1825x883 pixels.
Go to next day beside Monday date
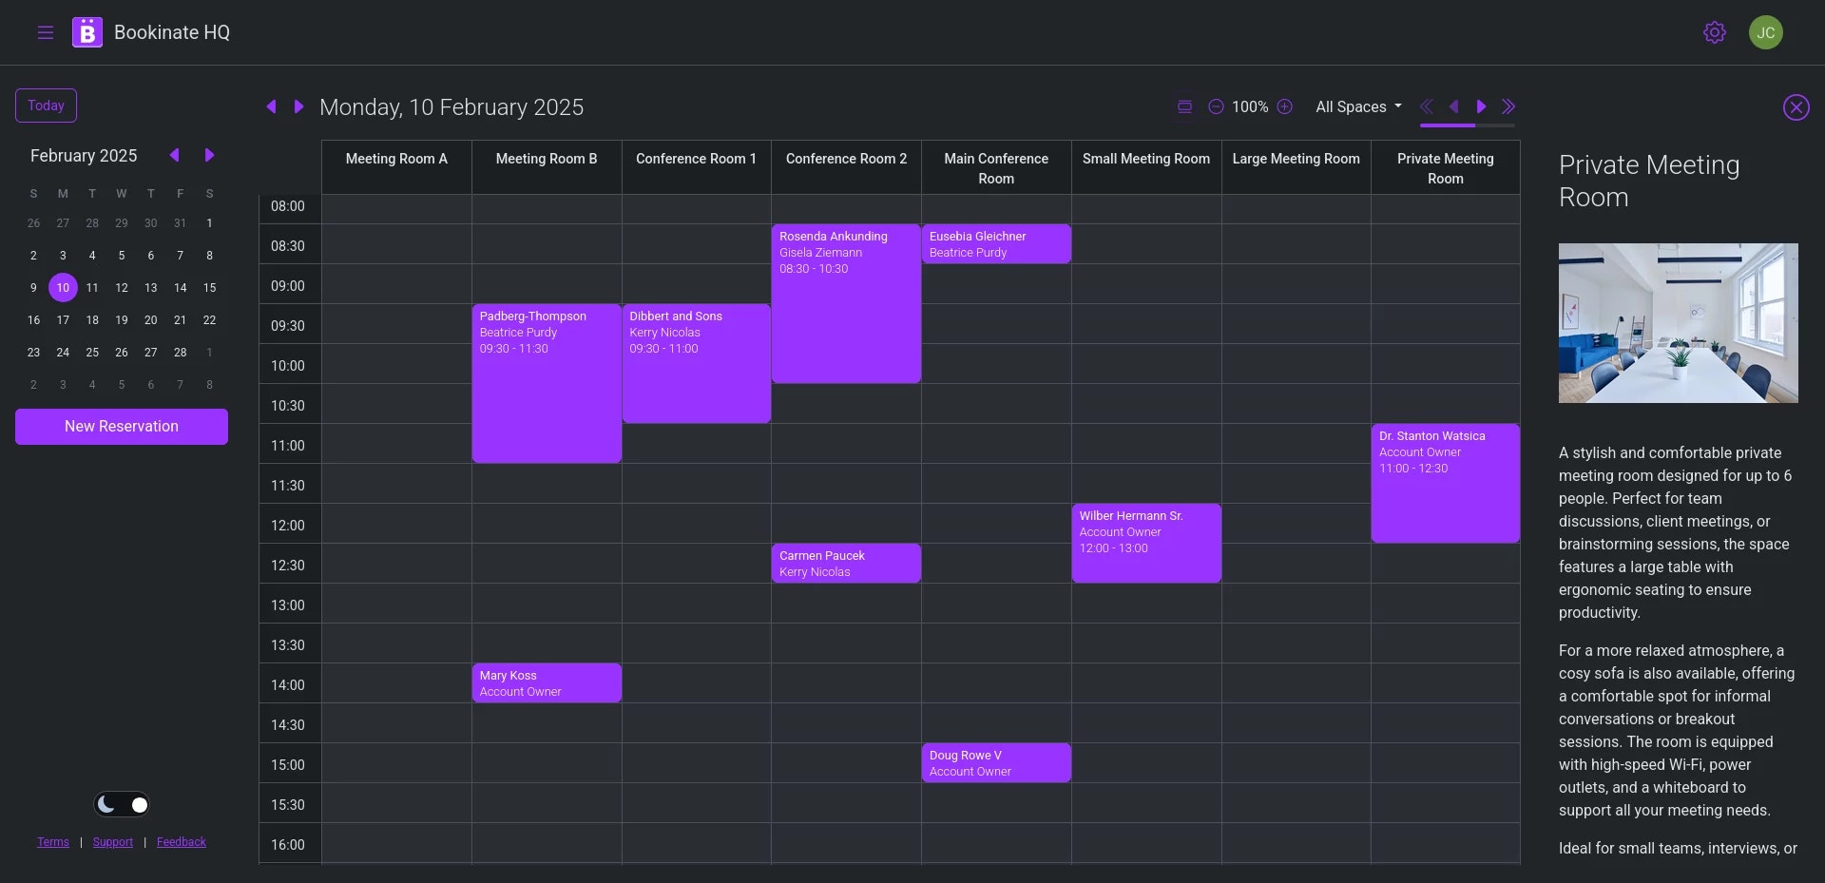[298, 106]
